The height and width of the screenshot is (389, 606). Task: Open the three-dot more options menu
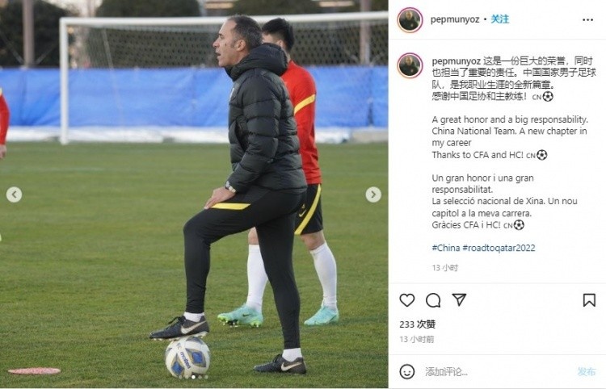(x=587, y=19)
